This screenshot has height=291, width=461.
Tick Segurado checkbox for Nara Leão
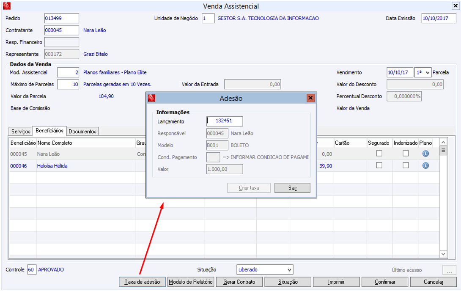coord(379,154)
